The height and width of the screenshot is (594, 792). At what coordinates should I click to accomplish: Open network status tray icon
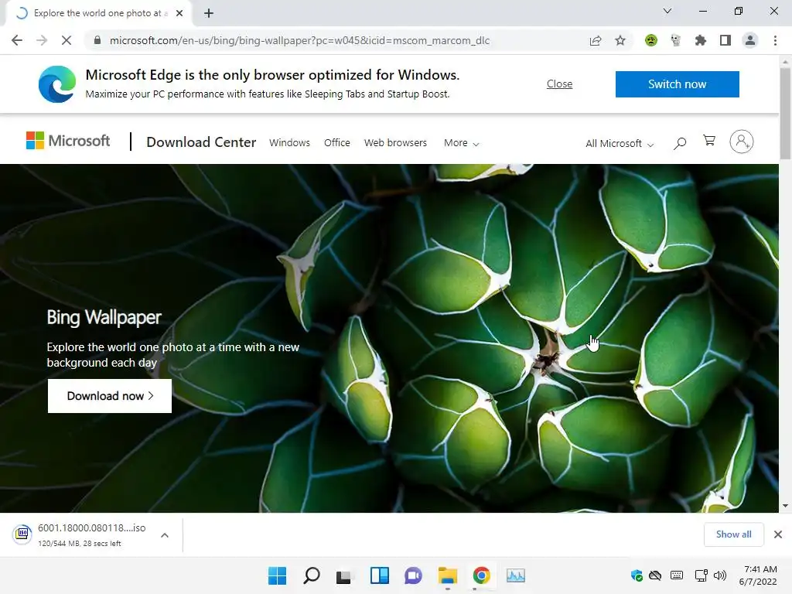(701, 575)
